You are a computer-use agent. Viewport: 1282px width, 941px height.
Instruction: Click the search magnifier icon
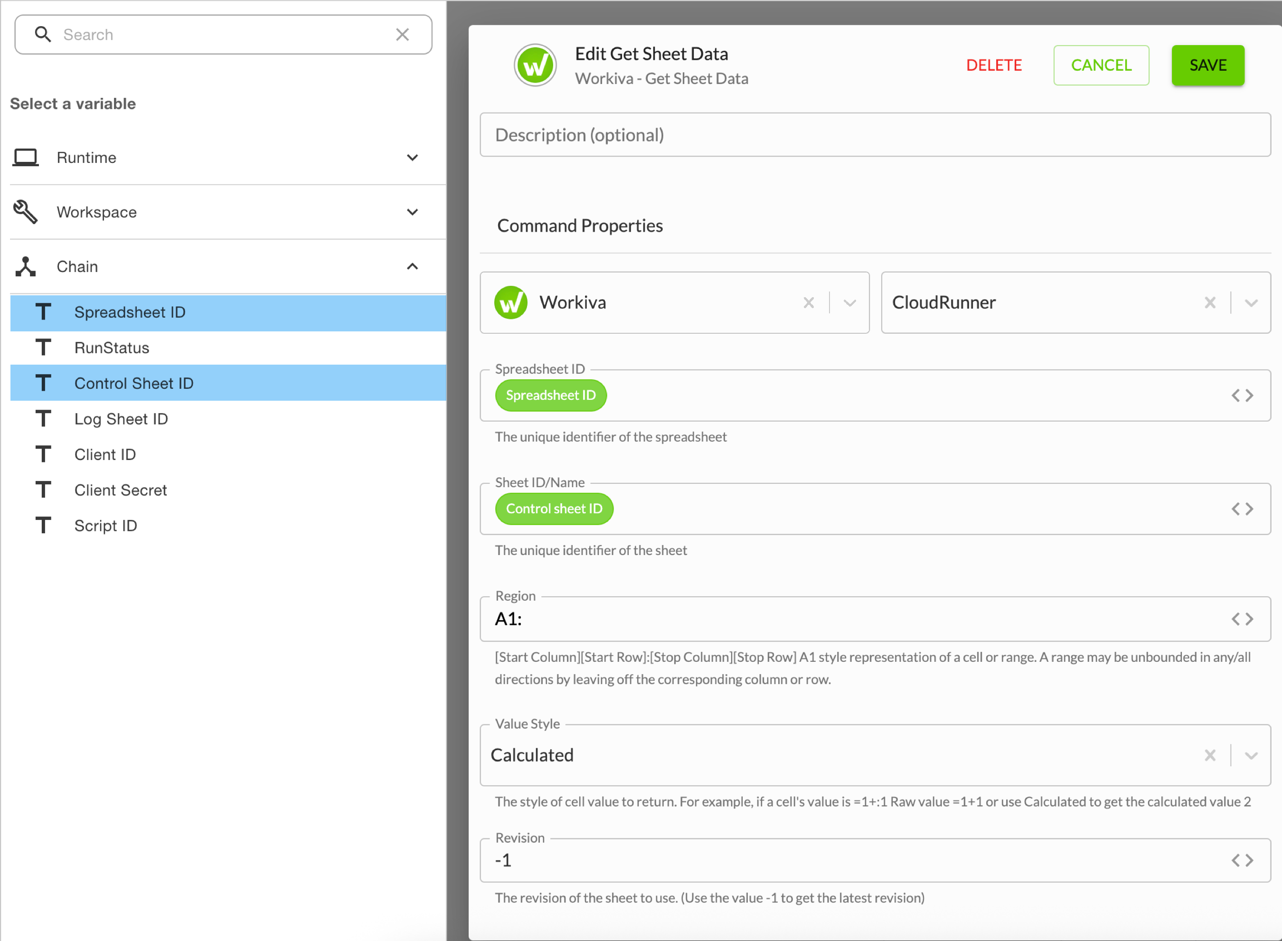[x=43, y=35]
